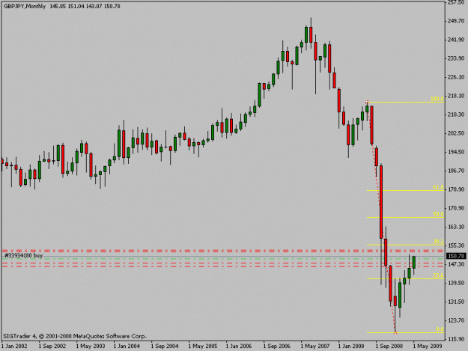
Task: Click the 178.90 price axis label
Action: pyautogui.click(x=456, y=189)
